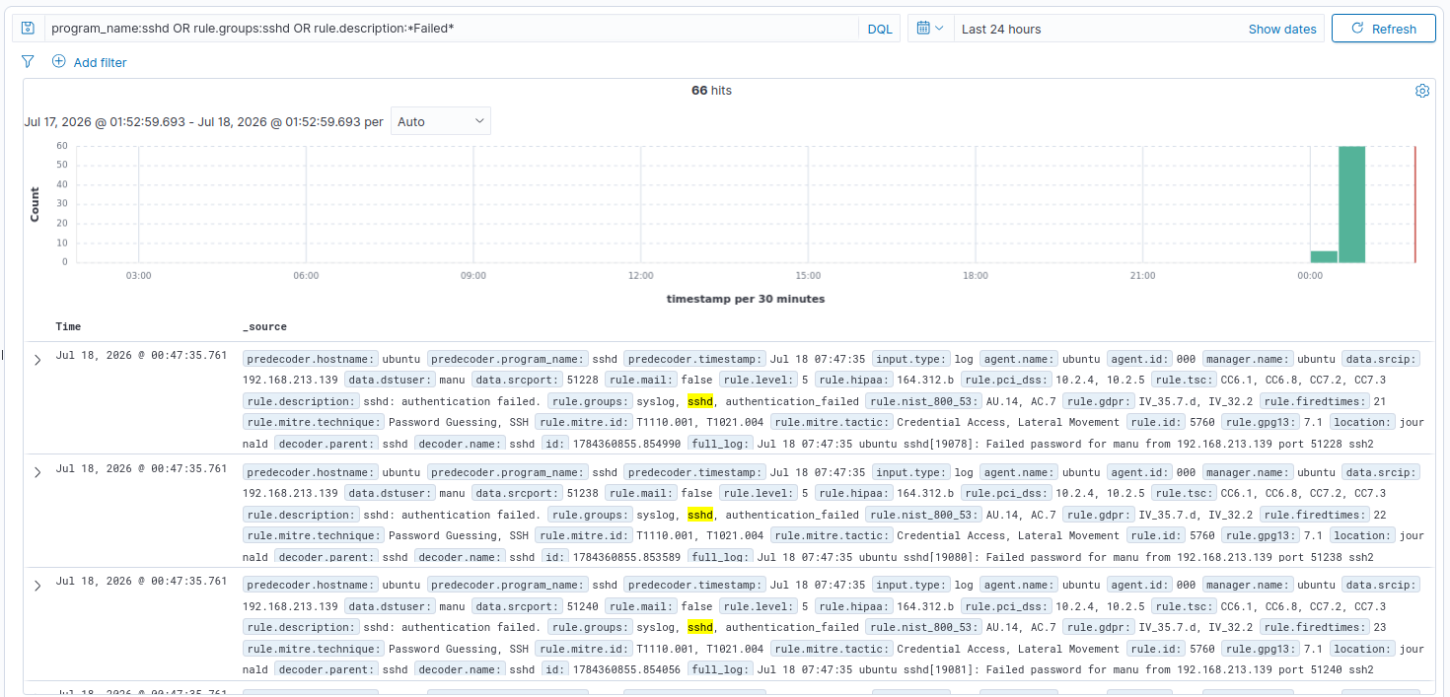Click the Last 24 hours time range
1450x697 pixels.
1001,30
